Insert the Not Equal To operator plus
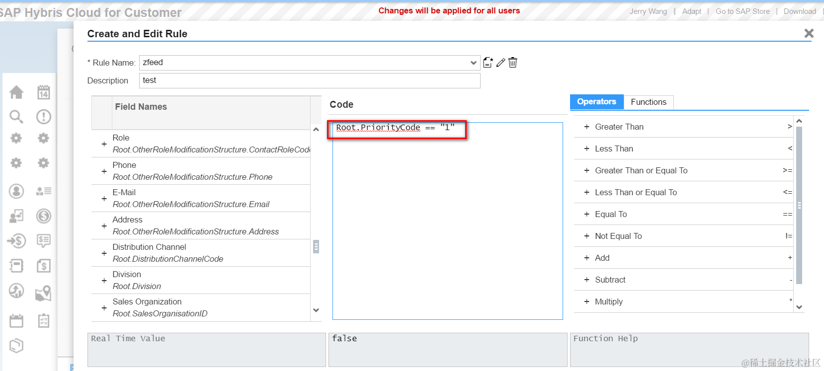 586,236
